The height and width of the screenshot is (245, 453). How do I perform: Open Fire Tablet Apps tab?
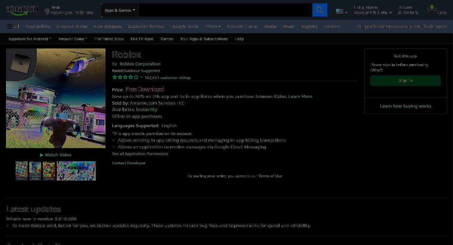click(109, 39)
